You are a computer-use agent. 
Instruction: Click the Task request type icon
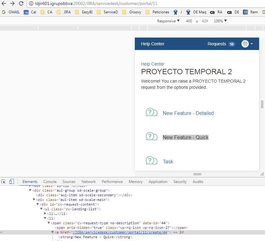(x=151, y=161)
